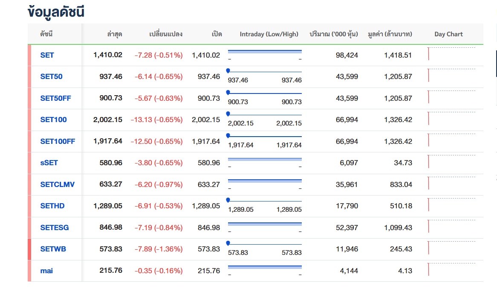Viewport: 497px width, 292px height.
Task: Select the SET100FF index link
Action: (x=58, y=141)
